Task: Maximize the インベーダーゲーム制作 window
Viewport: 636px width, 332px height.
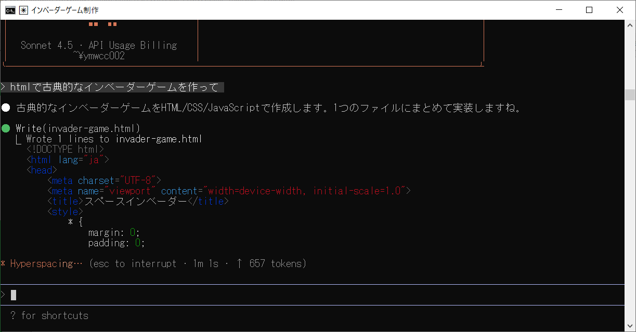Action: pyautogui.click(x=589, y=10)
